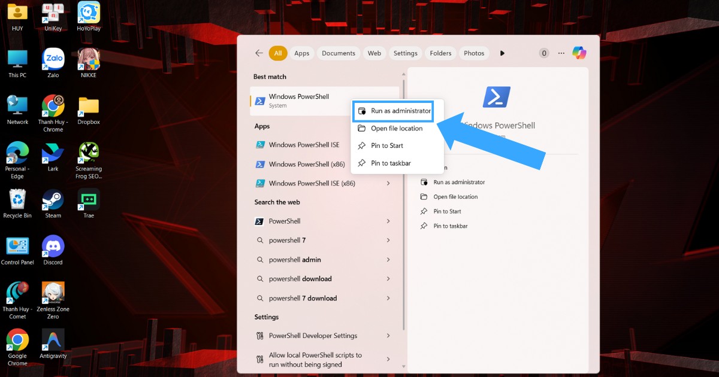
Task: Launch Copilot from the search window
Action: click(579, 53)
